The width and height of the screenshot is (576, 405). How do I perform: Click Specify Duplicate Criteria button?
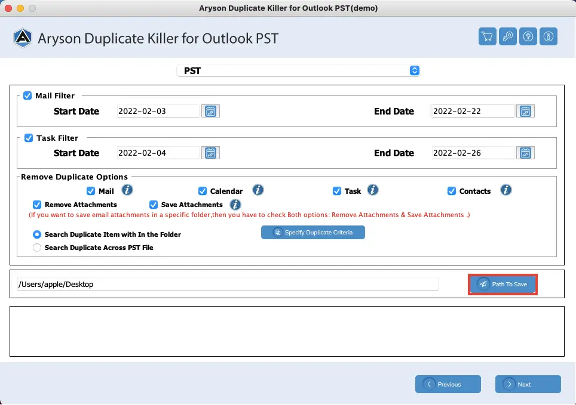click(313, 233)
